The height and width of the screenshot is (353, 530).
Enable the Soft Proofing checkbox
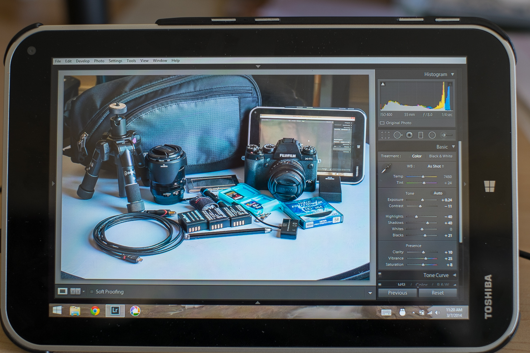point(92,292)
